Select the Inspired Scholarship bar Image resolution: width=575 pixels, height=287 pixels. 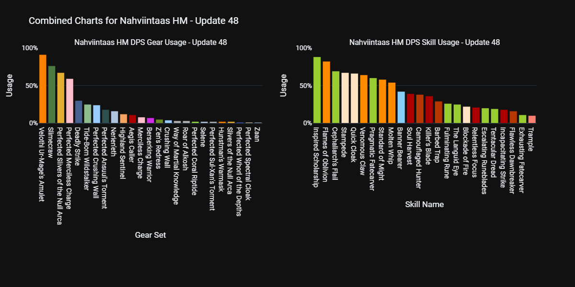pyautogui.click(x=317, y=90)
